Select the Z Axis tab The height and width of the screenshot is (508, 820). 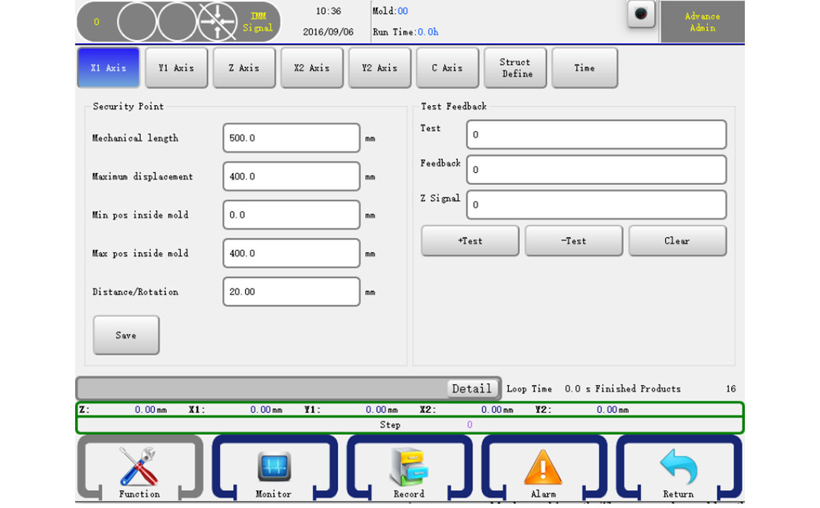coord(244,68)
